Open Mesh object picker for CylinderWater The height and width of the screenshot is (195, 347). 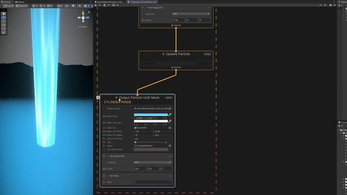[170, 146]
